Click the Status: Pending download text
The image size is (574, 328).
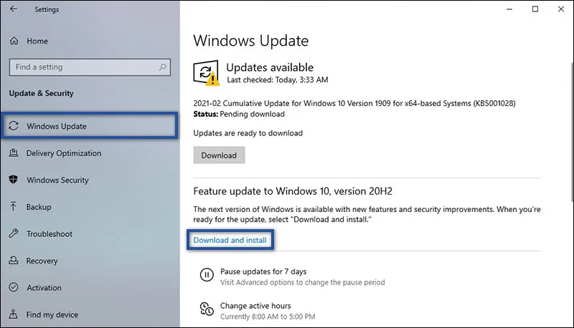pyautogui.click(x=239, y=114)
